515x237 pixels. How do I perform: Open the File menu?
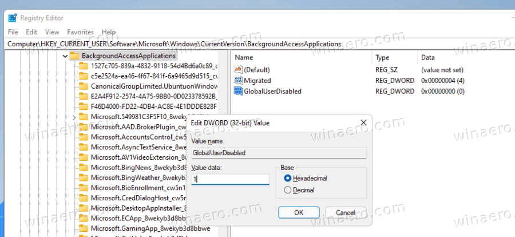[13, 32]
